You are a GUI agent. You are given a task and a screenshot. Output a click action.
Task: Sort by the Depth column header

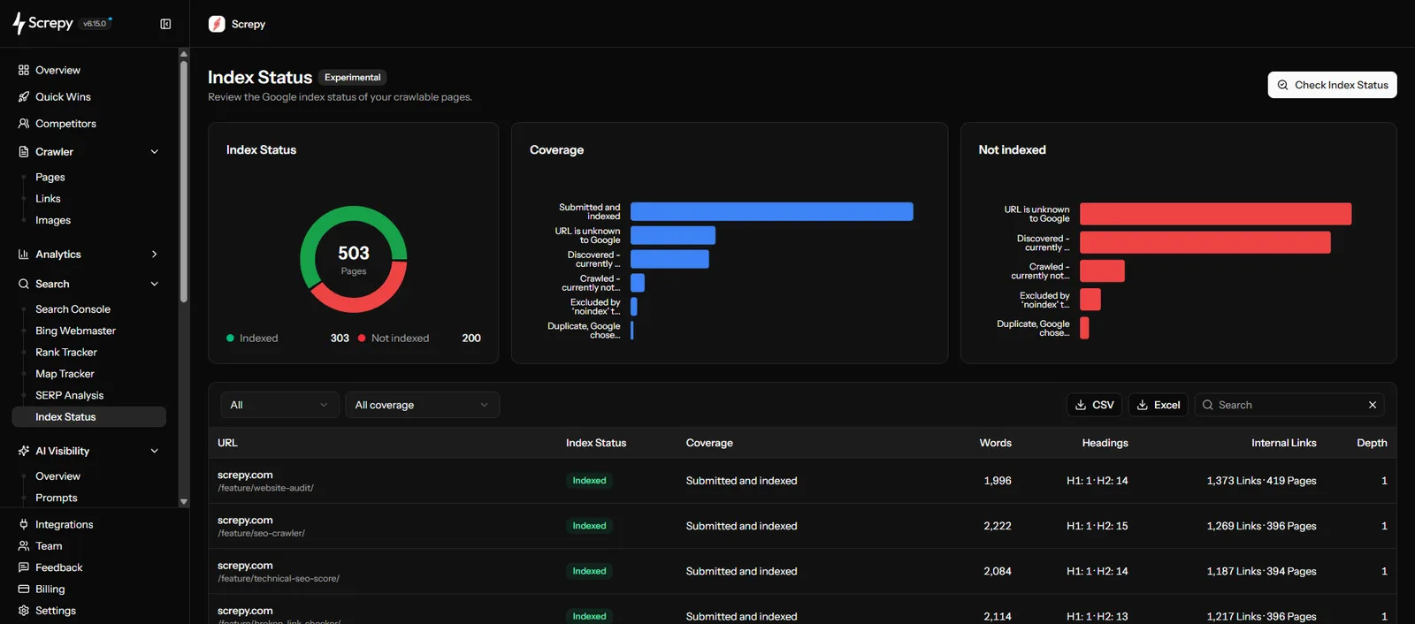coord(1372,443)
